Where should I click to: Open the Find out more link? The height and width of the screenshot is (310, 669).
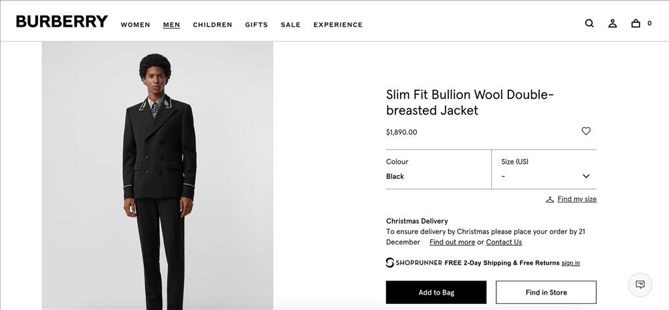tap(452, 242)
